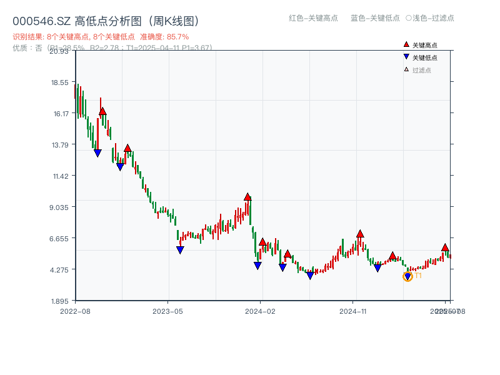The image size is (500, 375).
Task: Click the 2023-05 x-axis date label
Action: point(167,311)
